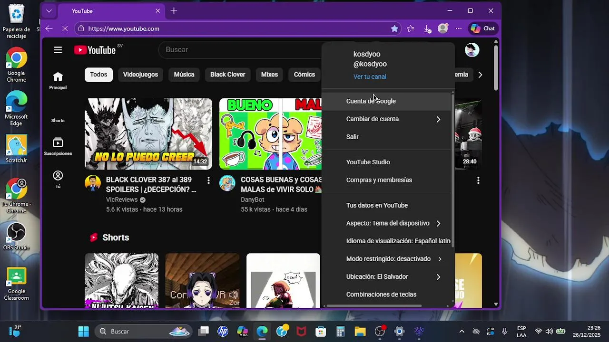Click DanyBot channel name
Viewport: 609px width, 342px height.
(x=253, y=200)
